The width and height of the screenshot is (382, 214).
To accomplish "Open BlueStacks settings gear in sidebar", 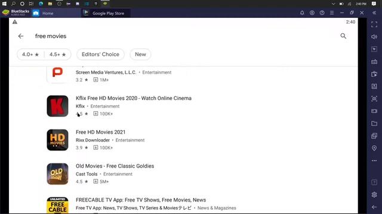I will 374,194.
